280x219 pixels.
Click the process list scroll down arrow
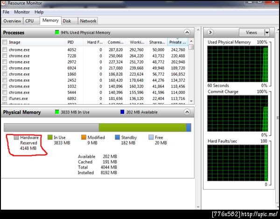191,101
